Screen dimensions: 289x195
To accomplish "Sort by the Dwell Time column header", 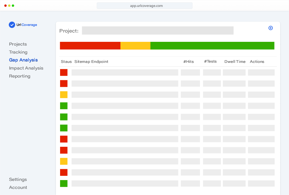I will (235, 62).
